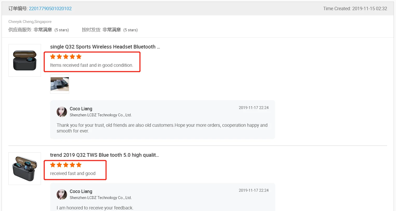Click the "Time Created: 2019-11-15 02:32" text

(x=355, y=9)
